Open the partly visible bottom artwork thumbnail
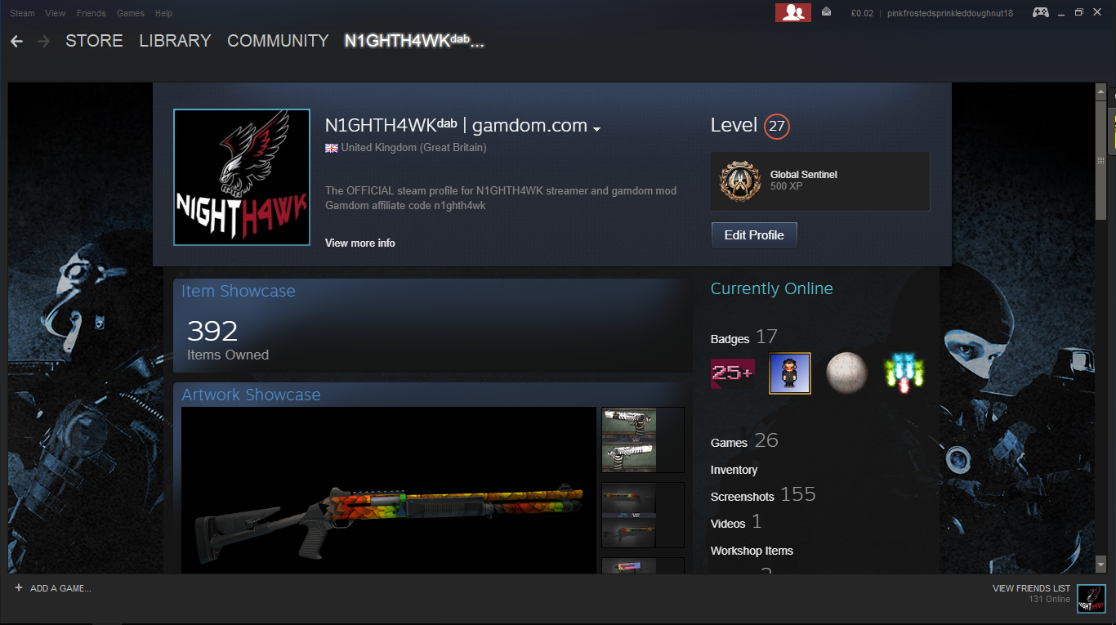The height and width of the screenshot is (625, 1116). coord(642,565)
